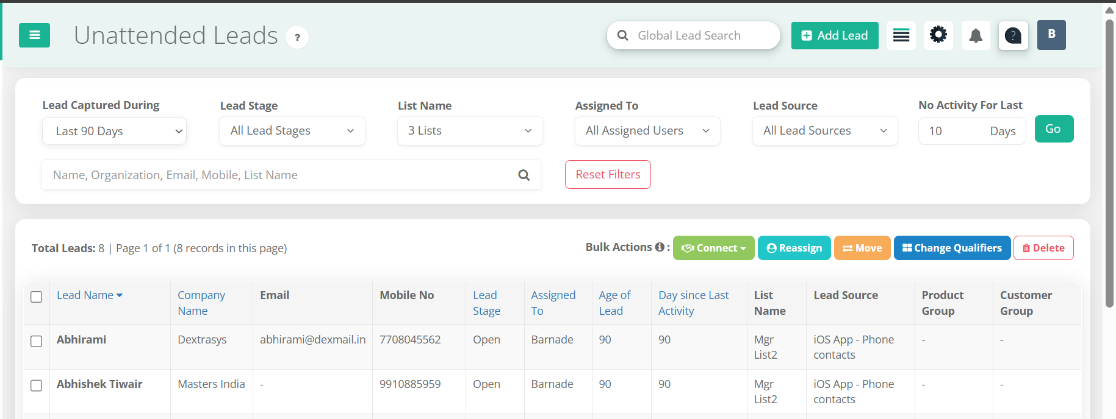Open the B user profile avatar
This screenshot has height=419, width=1116.
(x=1051, y=35)
